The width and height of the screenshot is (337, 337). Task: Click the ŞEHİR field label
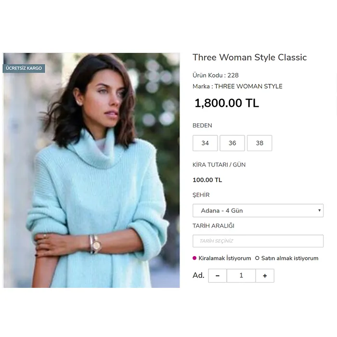(x=201, y=194)
